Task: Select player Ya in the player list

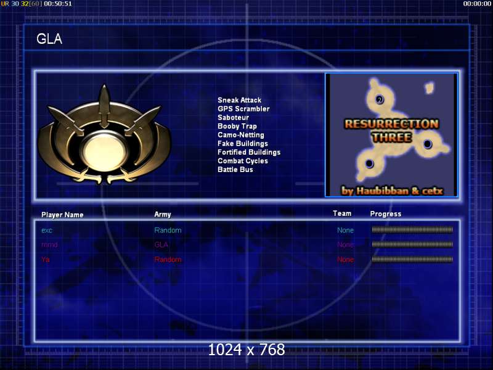Action: pyautogui.click(x=45, y=260)
